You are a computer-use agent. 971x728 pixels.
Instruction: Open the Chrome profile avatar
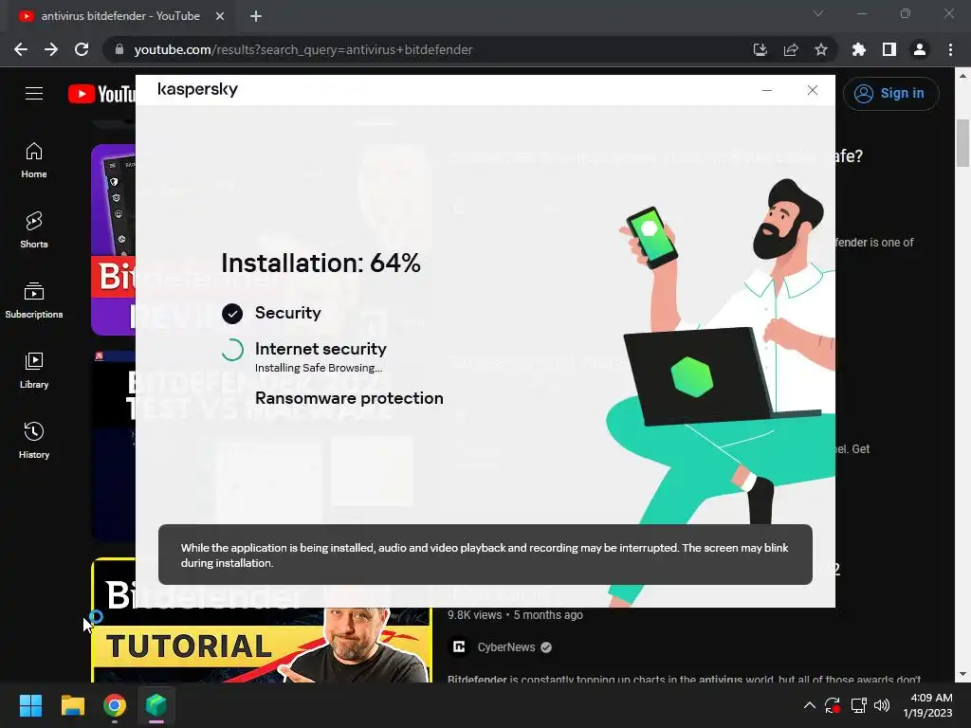(920, 49)
